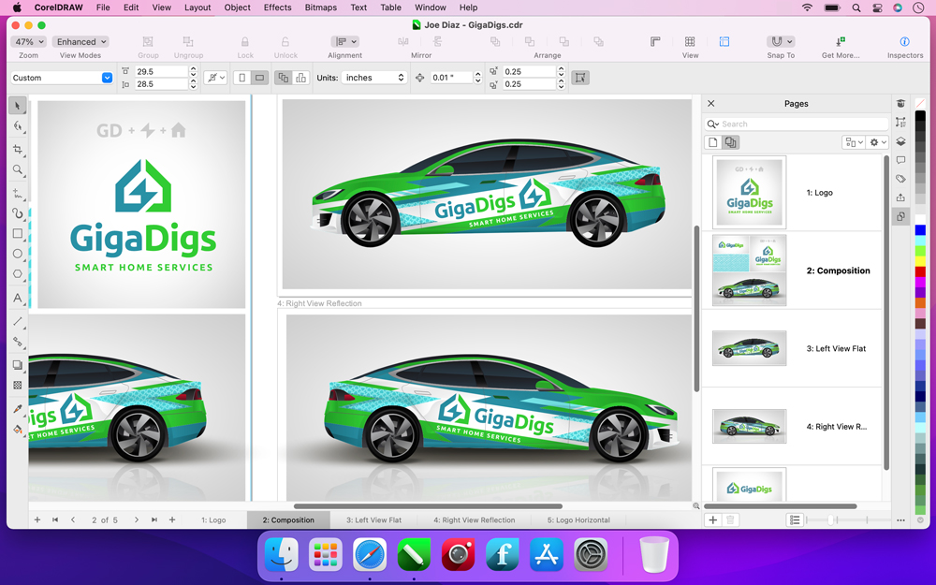Viewport: 936px width, 585px height.
Task: Pick the Ellipse tool in the toolbox
Action: coord(18,254)
